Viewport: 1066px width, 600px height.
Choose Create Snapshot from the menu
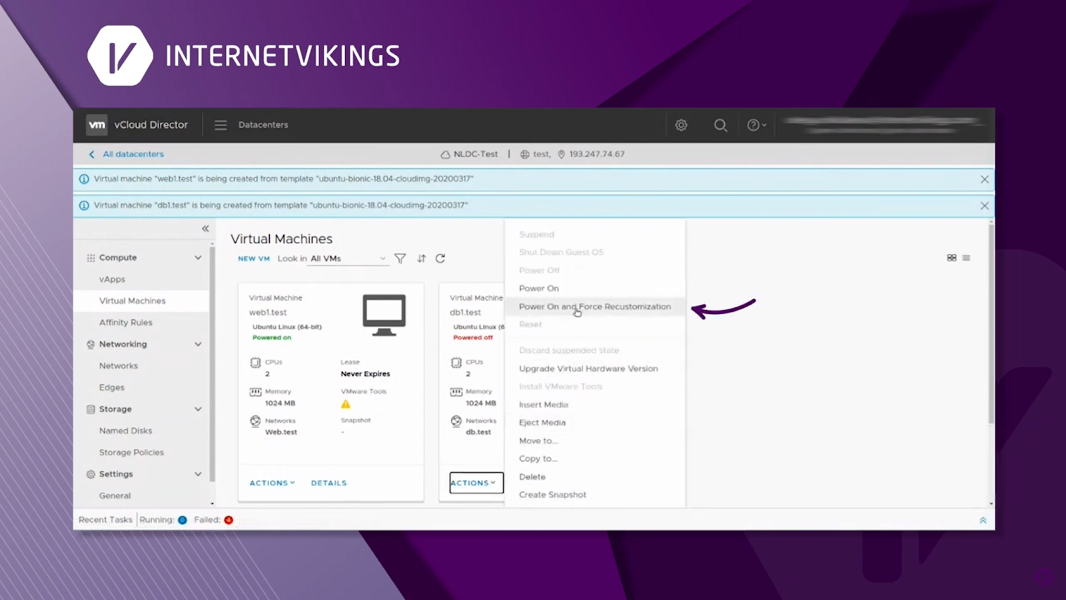(553, 495)
